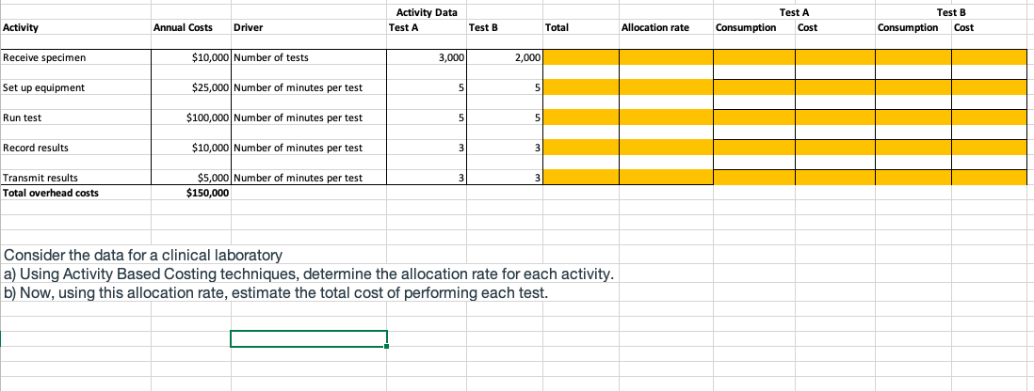Select the Set up equipment cell
Viewport: 1034px width, 391px height.
tap(75, 87)
